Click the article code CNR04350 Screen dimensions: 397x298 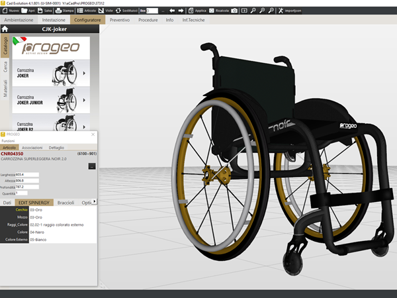[x=12, y=154]
